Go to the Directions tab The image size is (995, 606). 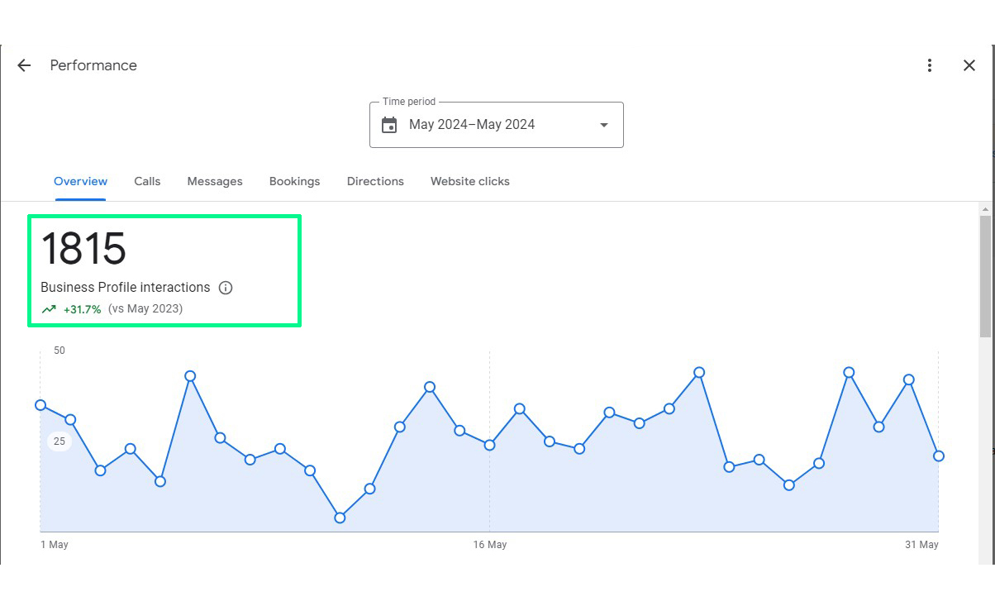point(375,181)
